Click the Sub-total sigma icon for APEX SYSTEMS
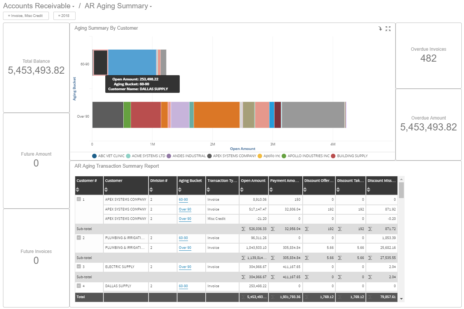Viewport: 464px width, 309px height. click(243, 229)
